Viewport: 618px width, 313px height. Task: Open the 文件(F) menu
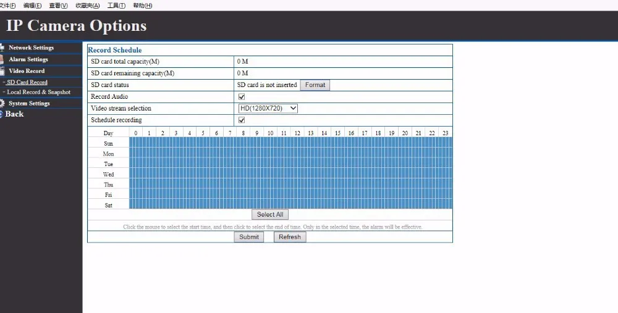pos(7,6)
